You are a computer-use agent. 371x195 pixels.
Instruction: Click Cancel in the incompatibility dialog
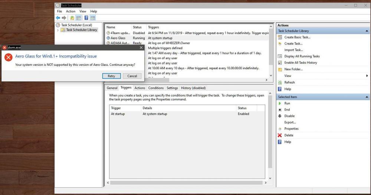[132, 76]
